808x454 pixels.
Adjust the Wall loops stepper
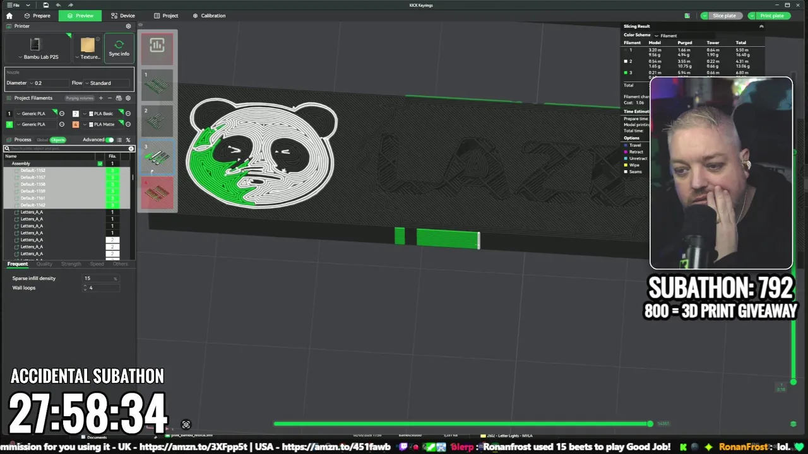pyautogui.click(x=85, y=288)
